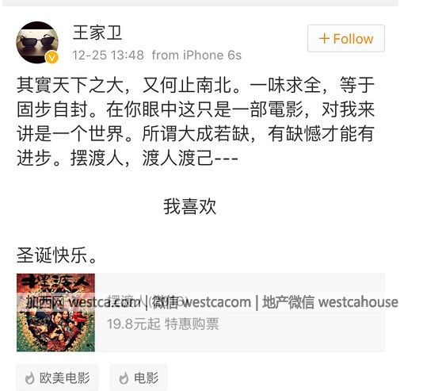This screenshot has height=391, width=423.
Task: Select the 电影 topic tag
Action: [x=139, y=378]
